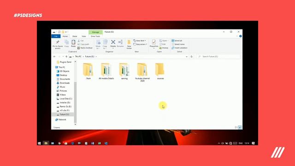Click the Properties checkmark icon
Viewport: 295px width, 166px height.
[x=153, y=42]
